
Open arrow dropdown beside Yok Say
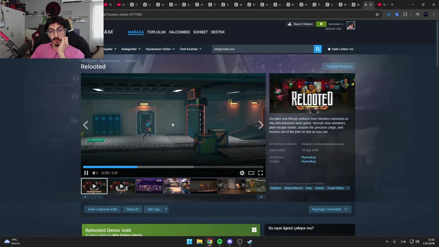click(166, 209)
